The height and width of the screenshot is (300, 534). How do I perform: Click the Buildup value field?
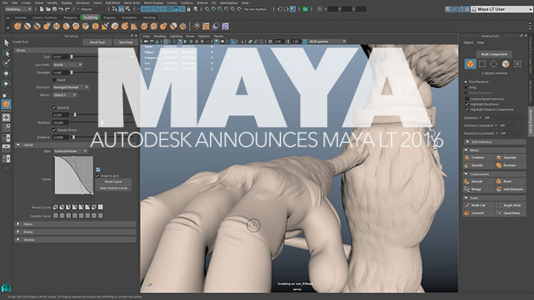pyautogui.click(x=61, y=122)
